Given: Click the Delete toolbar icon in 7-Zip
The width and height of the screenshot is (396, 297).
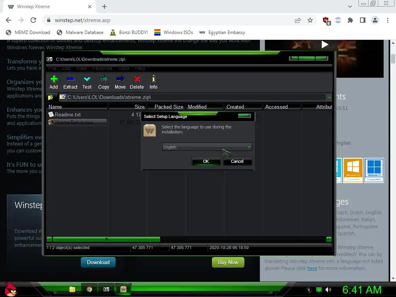Looking at the screenshot, I should (137, 79).
